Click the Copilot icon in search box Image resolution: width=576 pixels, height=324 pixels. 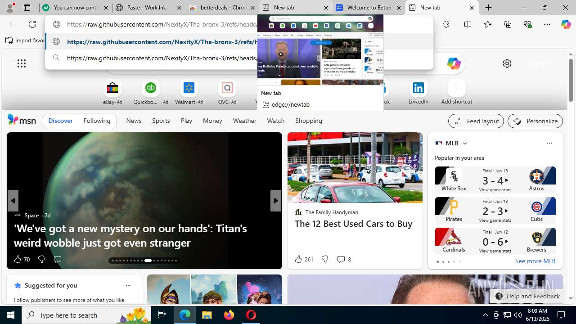[x=454, y=63]
